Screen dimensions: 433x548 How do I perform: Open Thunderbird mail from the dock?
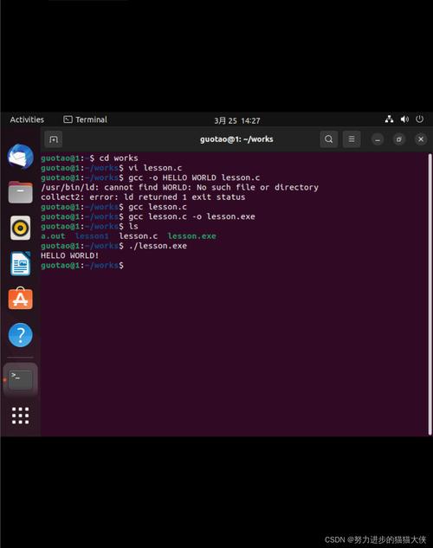click(20, 157)
